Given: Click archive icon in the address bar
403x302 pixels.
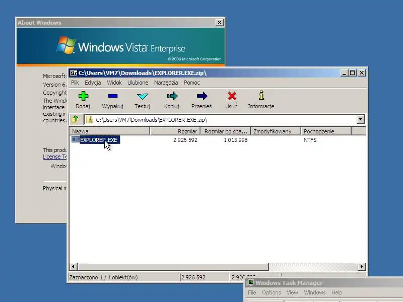Looking at the screenshot, I should [x=90, y=120].
